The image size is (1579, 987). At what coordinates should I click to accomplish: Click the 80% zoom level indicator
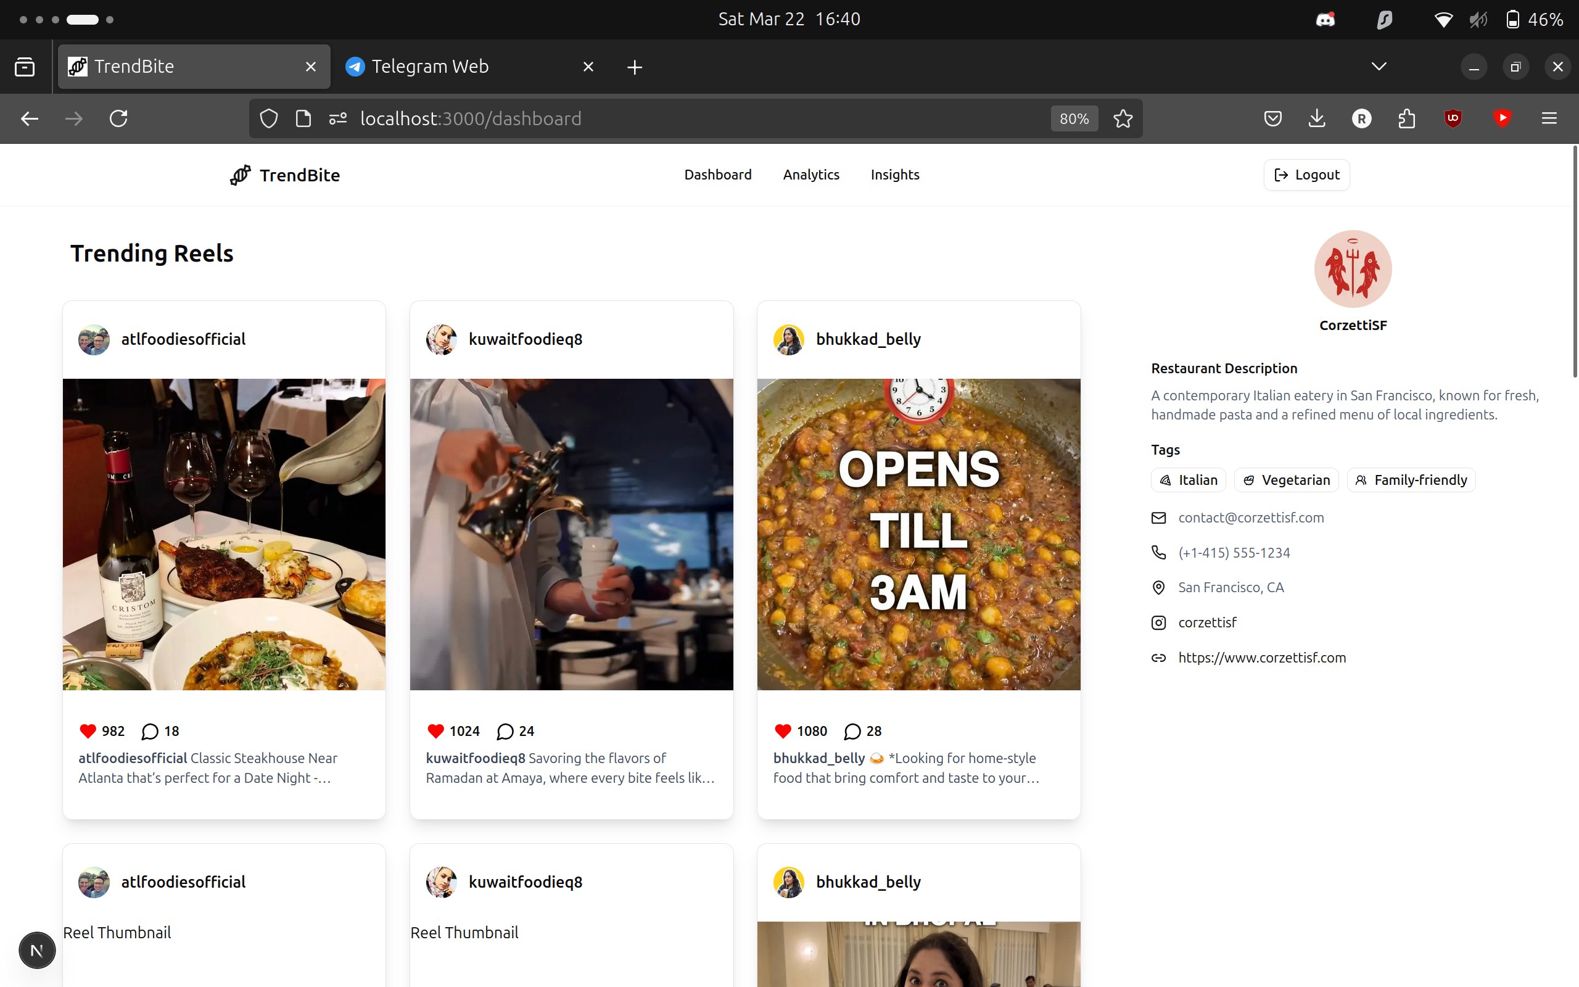point(1074,119)
